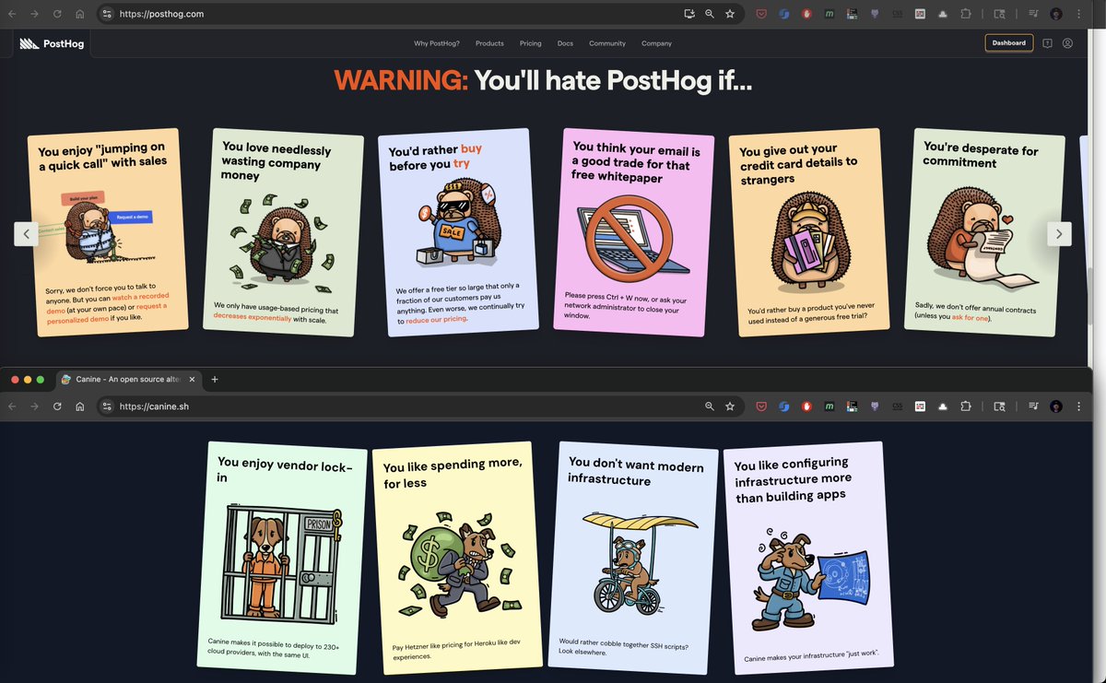
Task: Go back in the posthog.com window
Action: pos(11,14)
